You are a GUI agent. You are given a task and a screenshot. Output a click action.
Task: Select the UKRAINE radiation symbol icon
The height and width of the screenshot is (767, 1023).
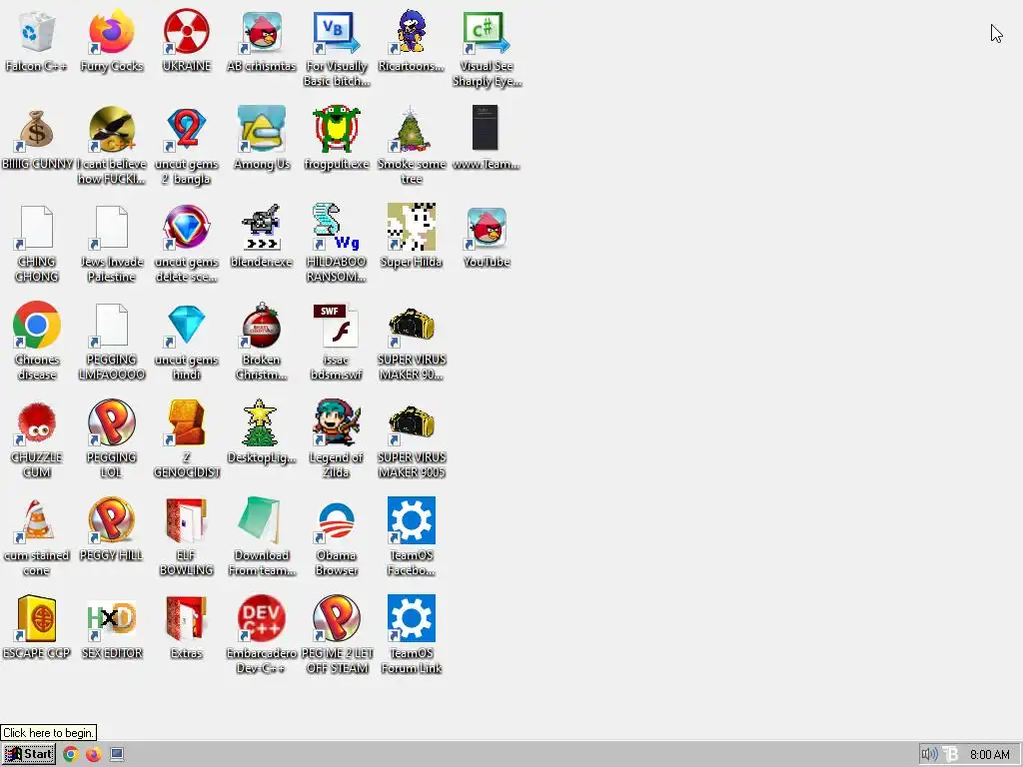pos(187,31)
